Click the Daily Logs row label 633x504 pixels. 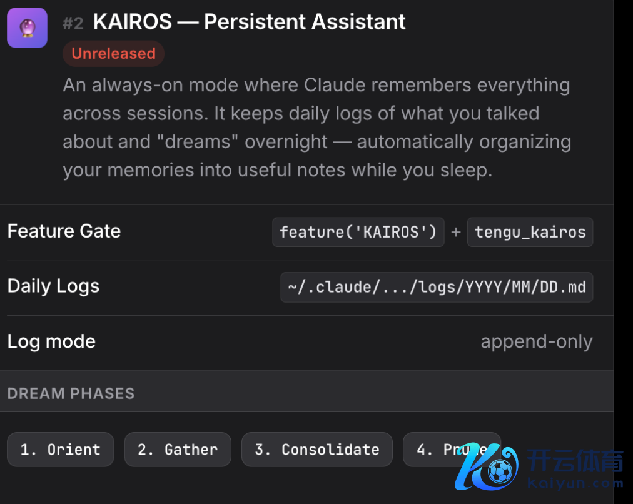coord(53,286)
